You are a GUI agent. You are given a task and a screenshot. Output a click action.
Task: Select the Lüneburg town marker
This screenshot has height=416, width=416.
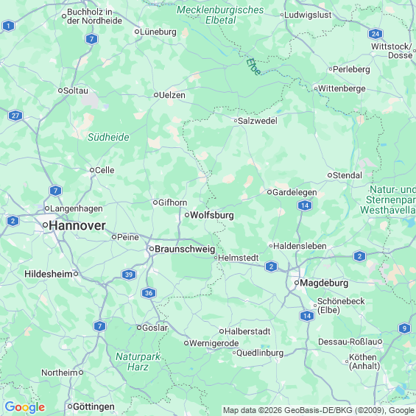[137, 32]
